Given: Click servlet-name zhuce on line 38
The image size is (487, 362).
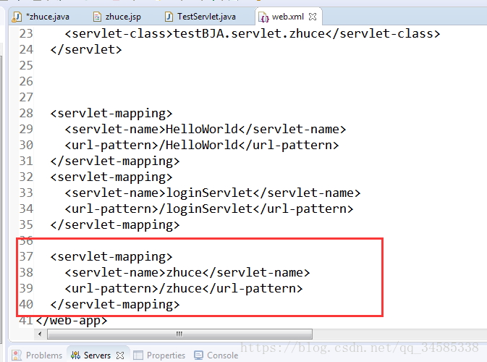Looking at the screenshot, I should click(187, 272).
